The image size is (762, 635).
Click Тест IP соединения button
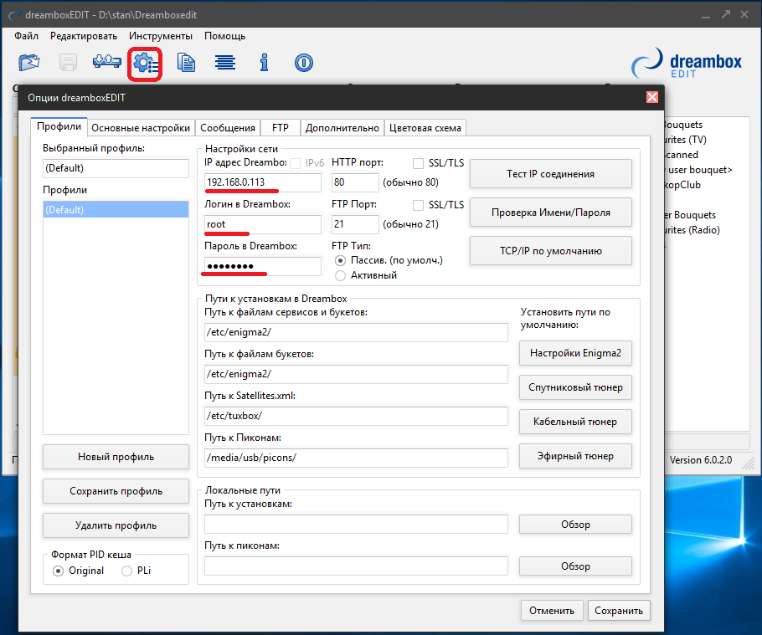coord(551,174)
